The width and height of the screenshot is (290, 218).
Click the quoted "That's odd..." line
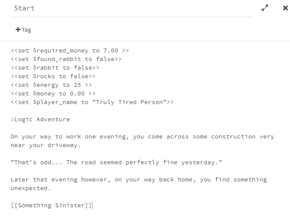pyautogui.click(x=116, y=163)
